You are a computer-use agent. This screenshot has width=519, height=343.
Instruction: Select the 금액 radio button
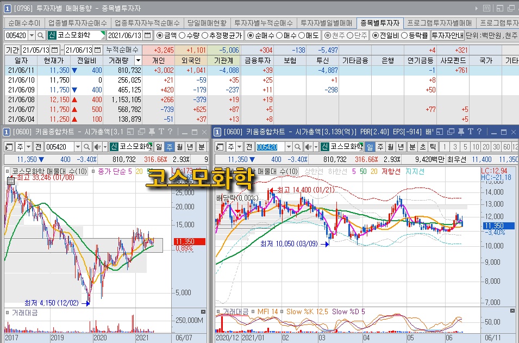(x=160, y=35)
